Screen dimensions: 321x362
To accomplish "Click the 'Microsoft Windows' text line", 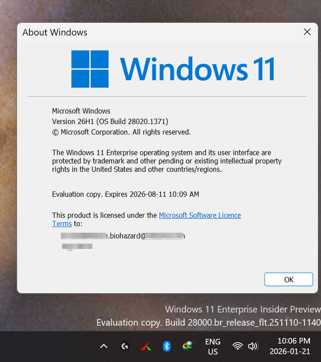I will pyautogui.click(x=81, y=111).
